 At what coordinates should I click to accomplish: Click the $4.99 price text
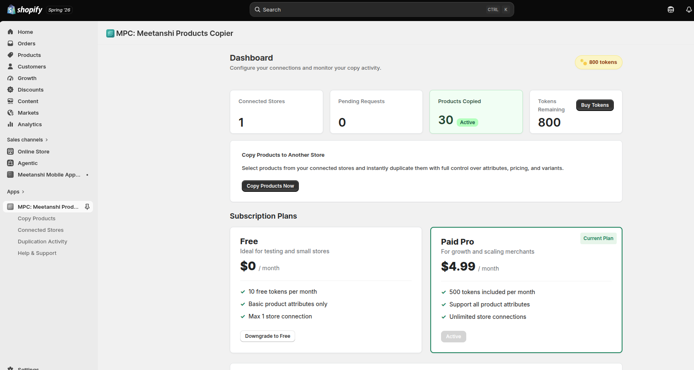point(458,266)
